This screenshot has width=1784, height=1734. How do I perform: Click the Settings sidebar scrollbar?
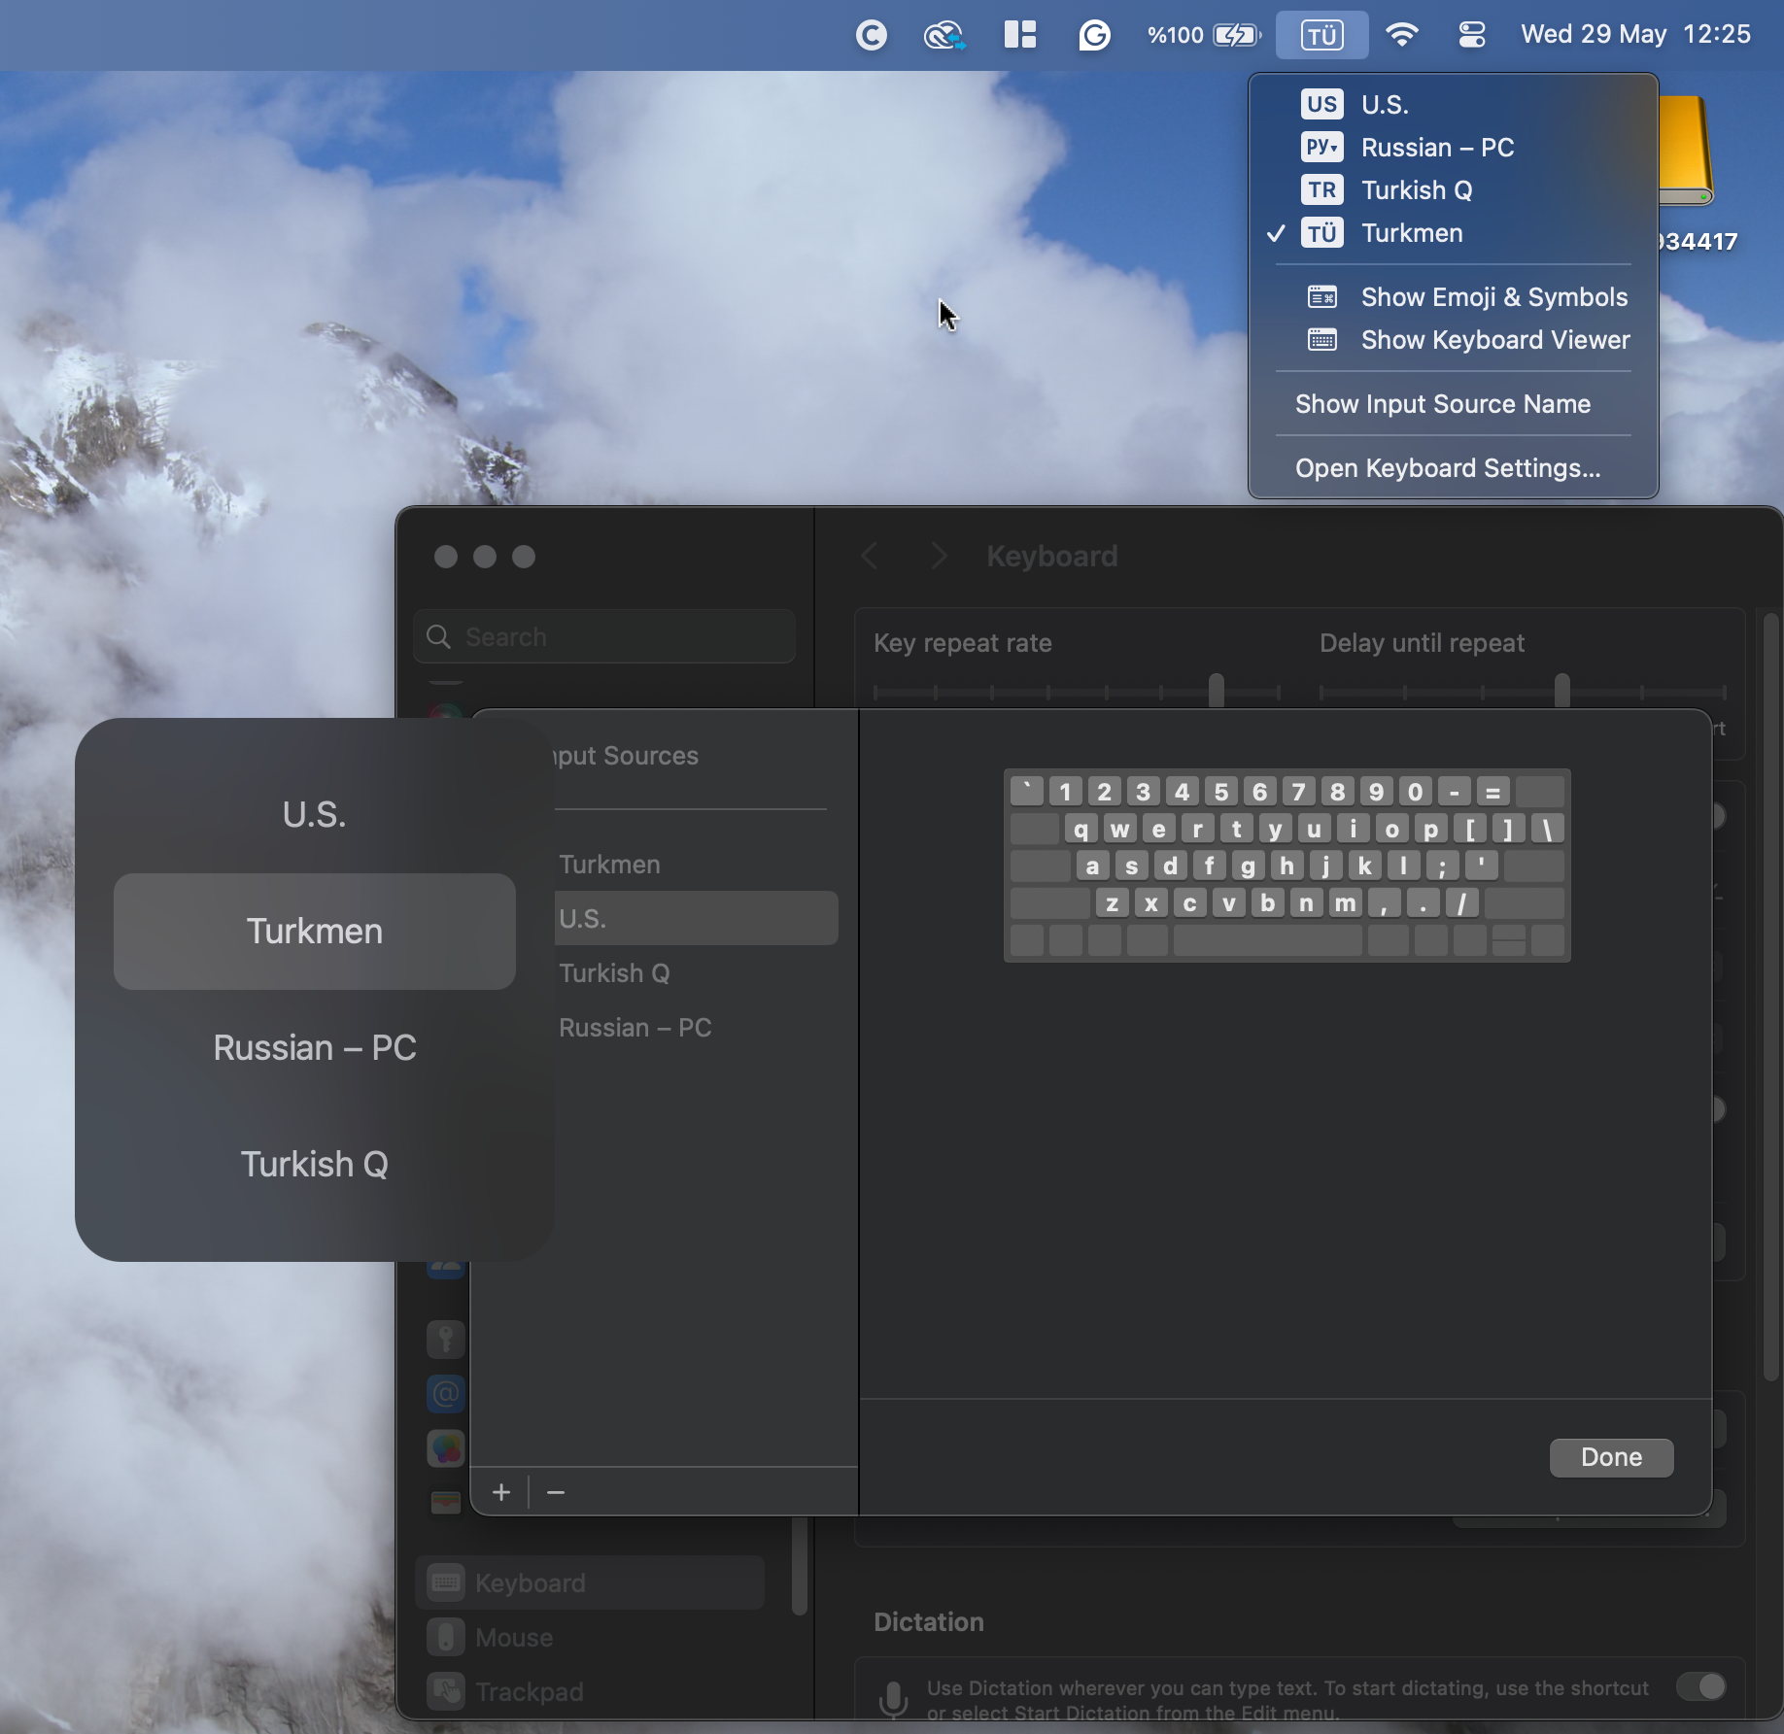click(800, 1566)
